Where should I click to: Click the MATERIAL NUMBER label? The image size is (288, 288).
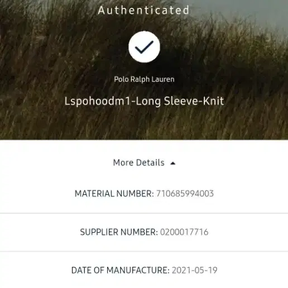(x=114, y=194)
